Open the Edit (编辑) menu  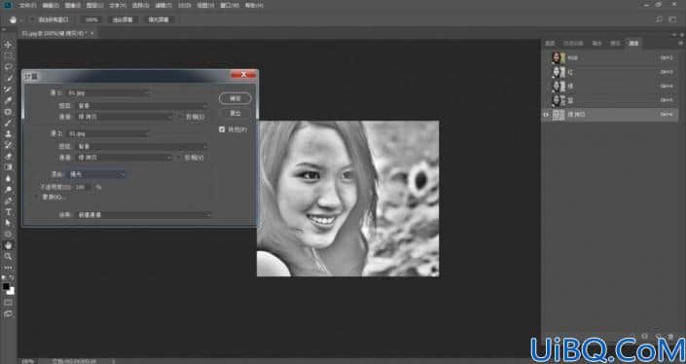[51, 6]
